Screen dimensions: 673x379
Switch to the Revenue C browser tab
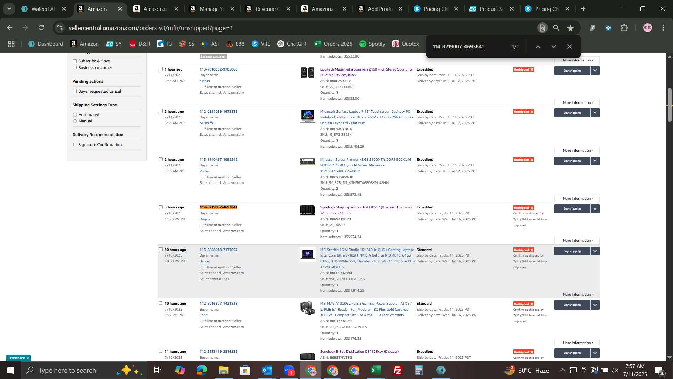(x=267, y=9)
